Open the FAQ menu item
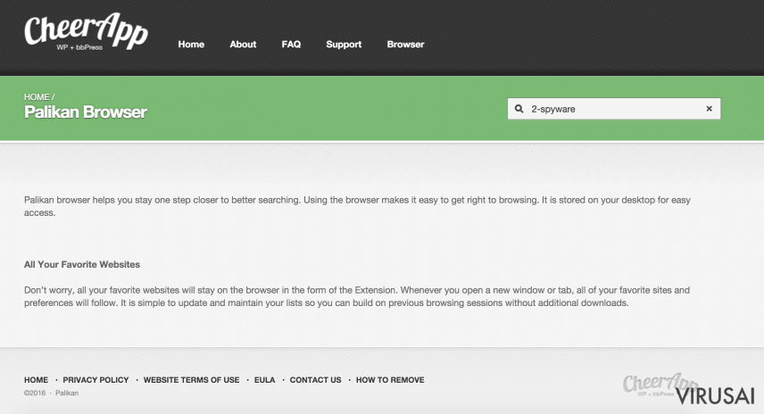 click(291, 45)
